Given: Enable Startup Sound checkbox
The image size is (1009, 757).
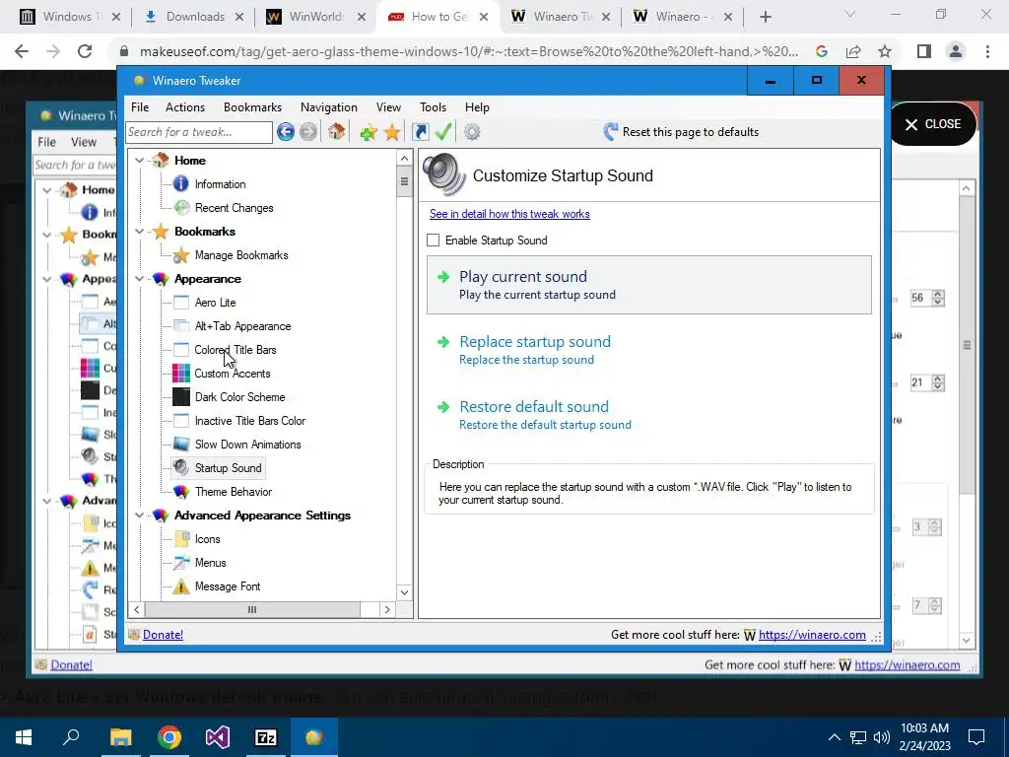Looking at the screenshot, I should (434, 241).
